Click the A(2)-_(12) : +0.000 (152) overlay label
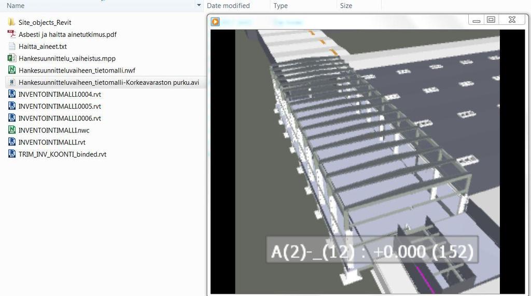Screen dimensions: 531x296 click(x=372, y=250)
